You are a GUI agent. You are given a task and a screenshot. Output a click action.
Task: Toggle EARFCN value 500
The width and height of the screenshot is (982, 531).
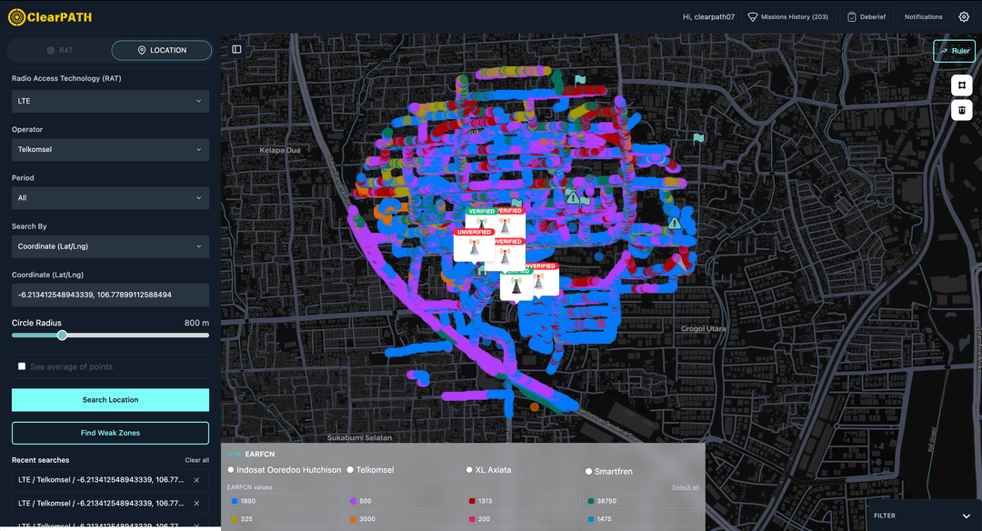point(403,501)
